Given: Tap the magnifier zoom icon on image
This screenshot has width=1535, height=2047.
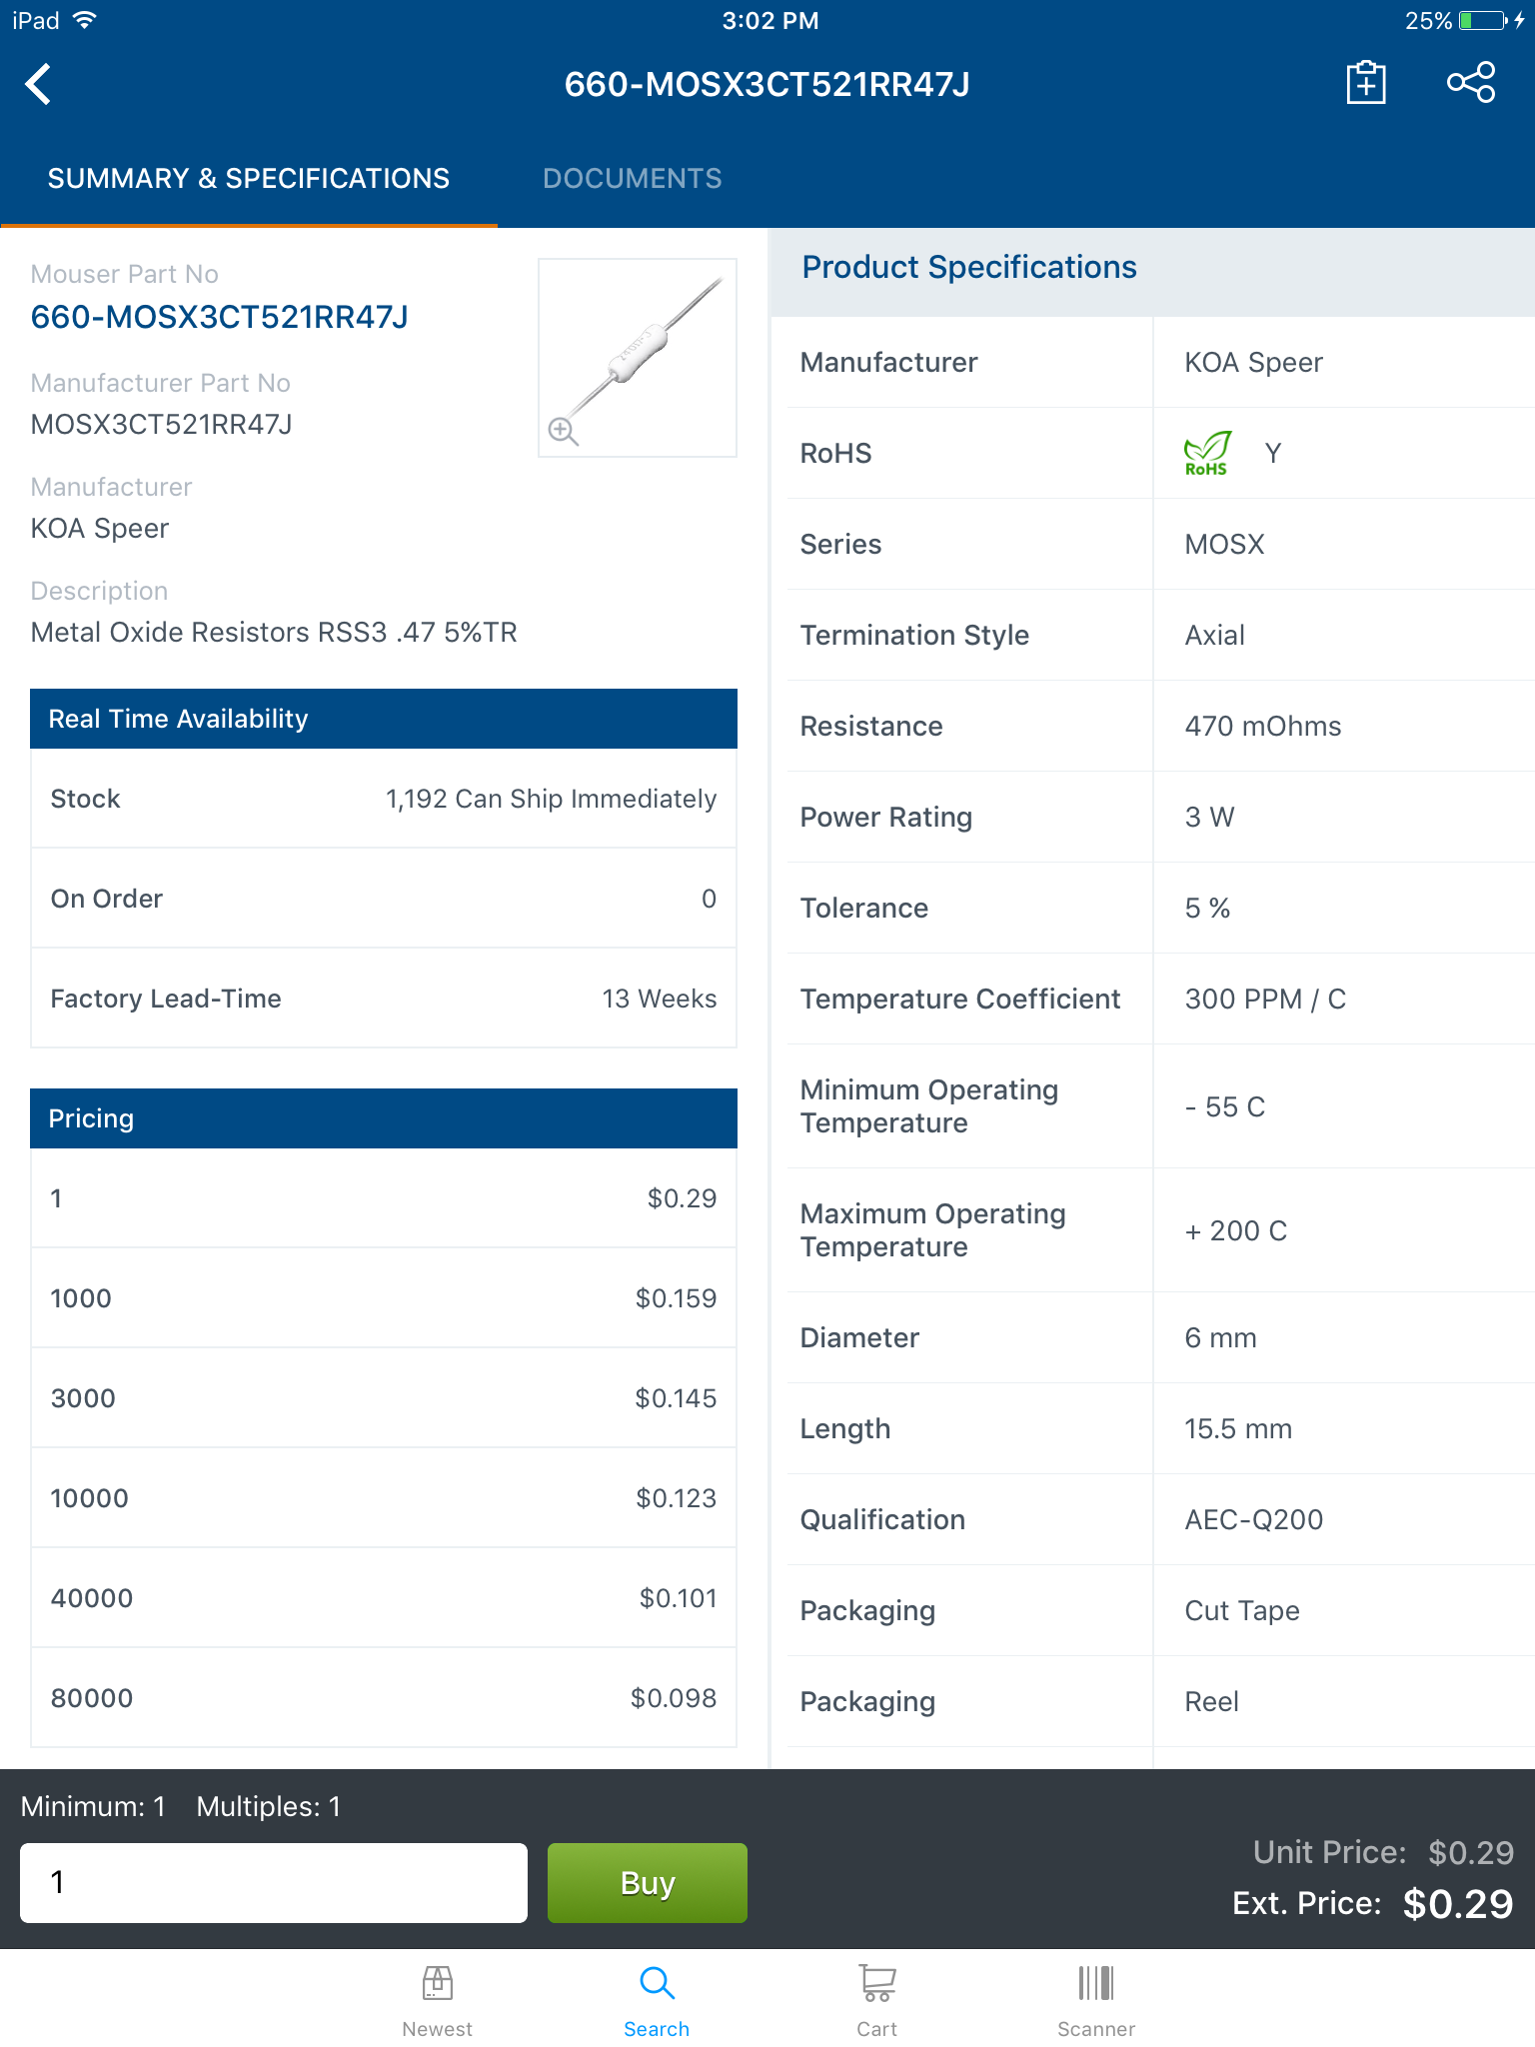Looking at the screenshot, I should tap(563, 431).
